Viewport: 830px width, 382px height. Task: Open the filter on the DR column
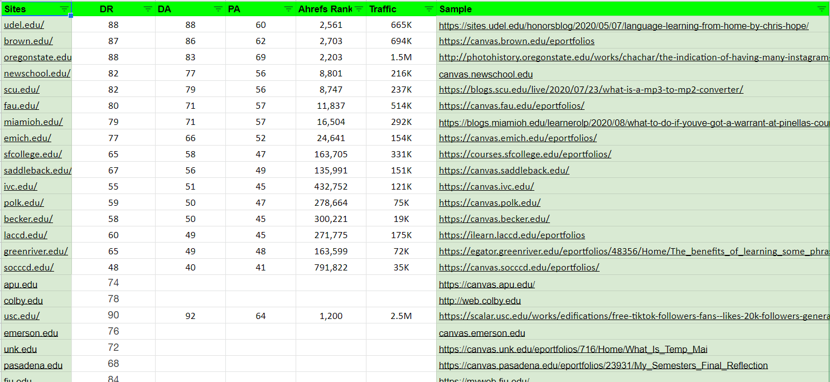tap(148, 9)
